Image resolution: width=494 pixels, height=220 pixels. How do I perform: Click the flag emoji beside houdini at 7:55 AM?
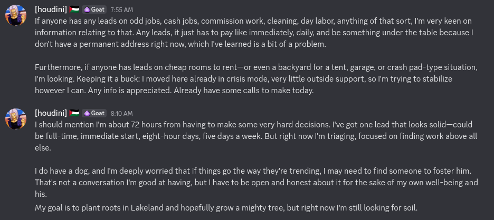(74, 9)
